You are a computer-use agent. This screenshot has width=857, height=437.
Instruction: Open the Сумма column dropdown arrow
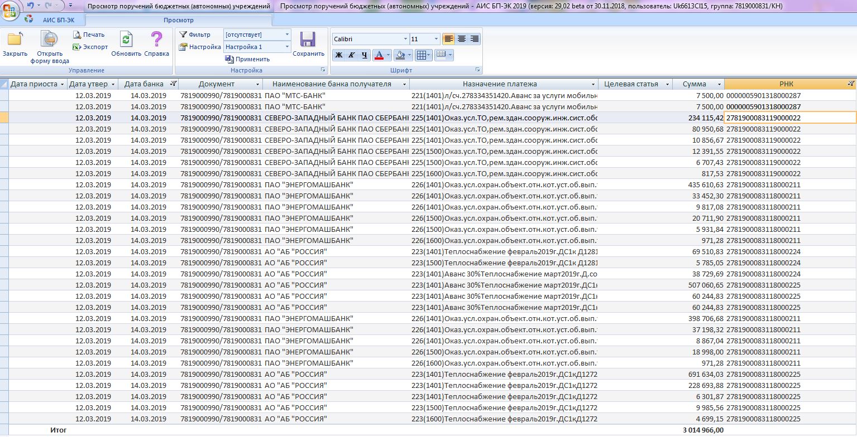[x=718, y=84]
